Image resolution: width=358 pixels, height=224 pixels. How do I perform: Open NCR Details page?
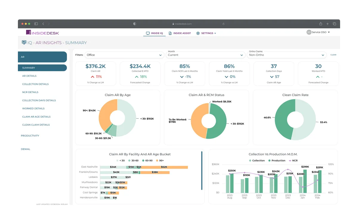[30, 92]
